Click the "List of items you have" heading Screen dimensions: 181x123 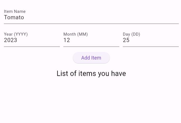91,73
